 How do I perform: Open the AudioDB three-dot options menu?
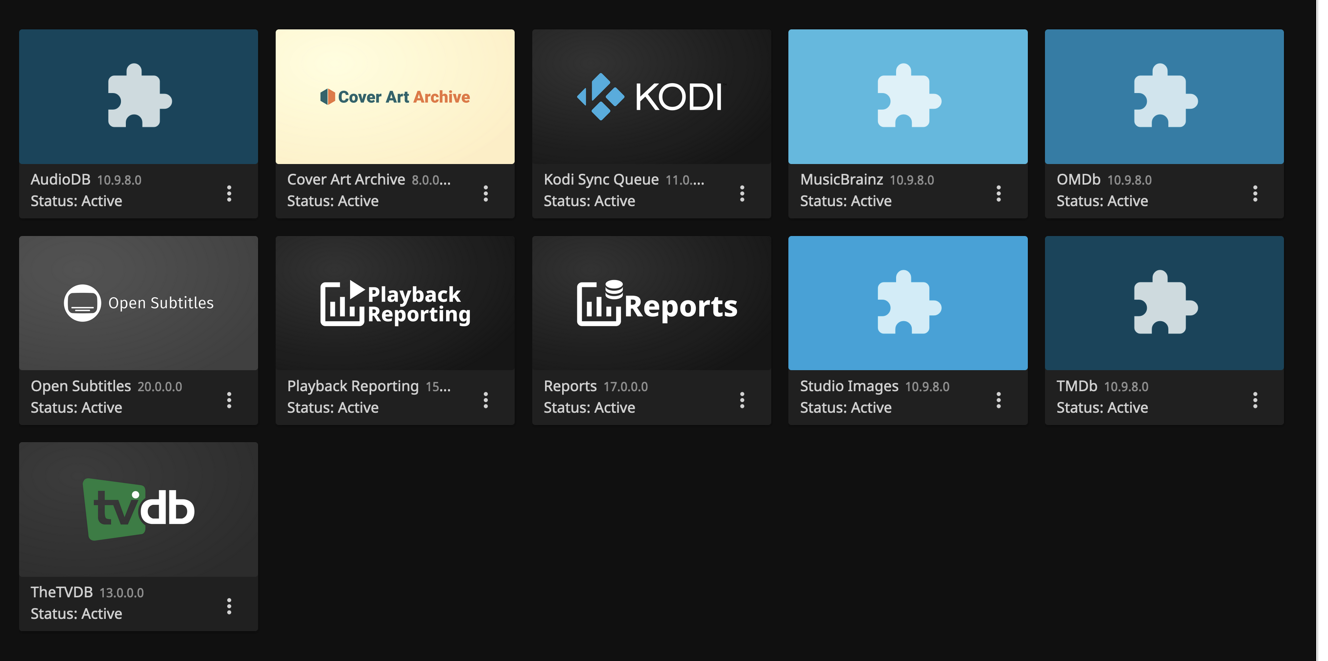(229, 193)
